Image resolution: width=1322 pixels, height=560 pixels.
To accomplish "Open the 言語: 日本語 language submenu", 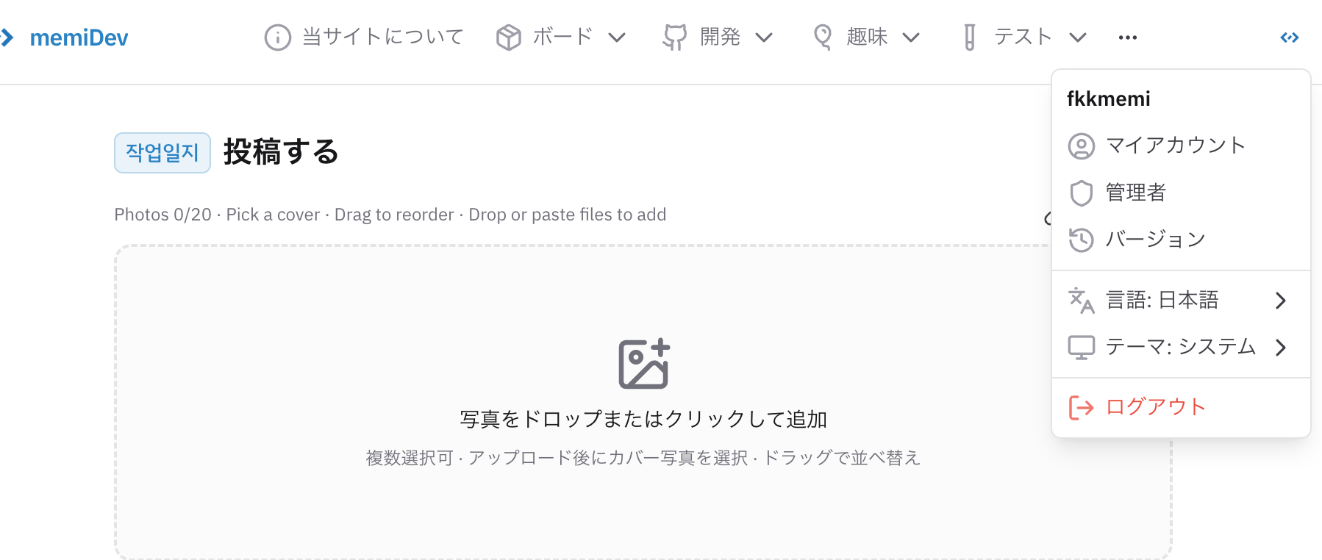I will [1182, 301].
